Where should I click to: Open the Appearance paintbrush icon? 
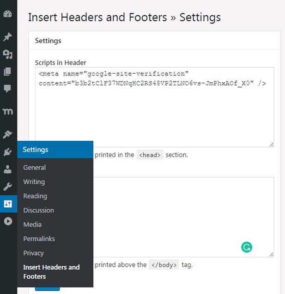8,134
